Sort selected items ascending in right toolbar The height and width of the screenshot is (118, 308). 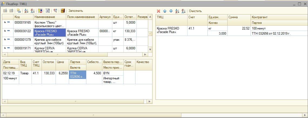point(177,11)
